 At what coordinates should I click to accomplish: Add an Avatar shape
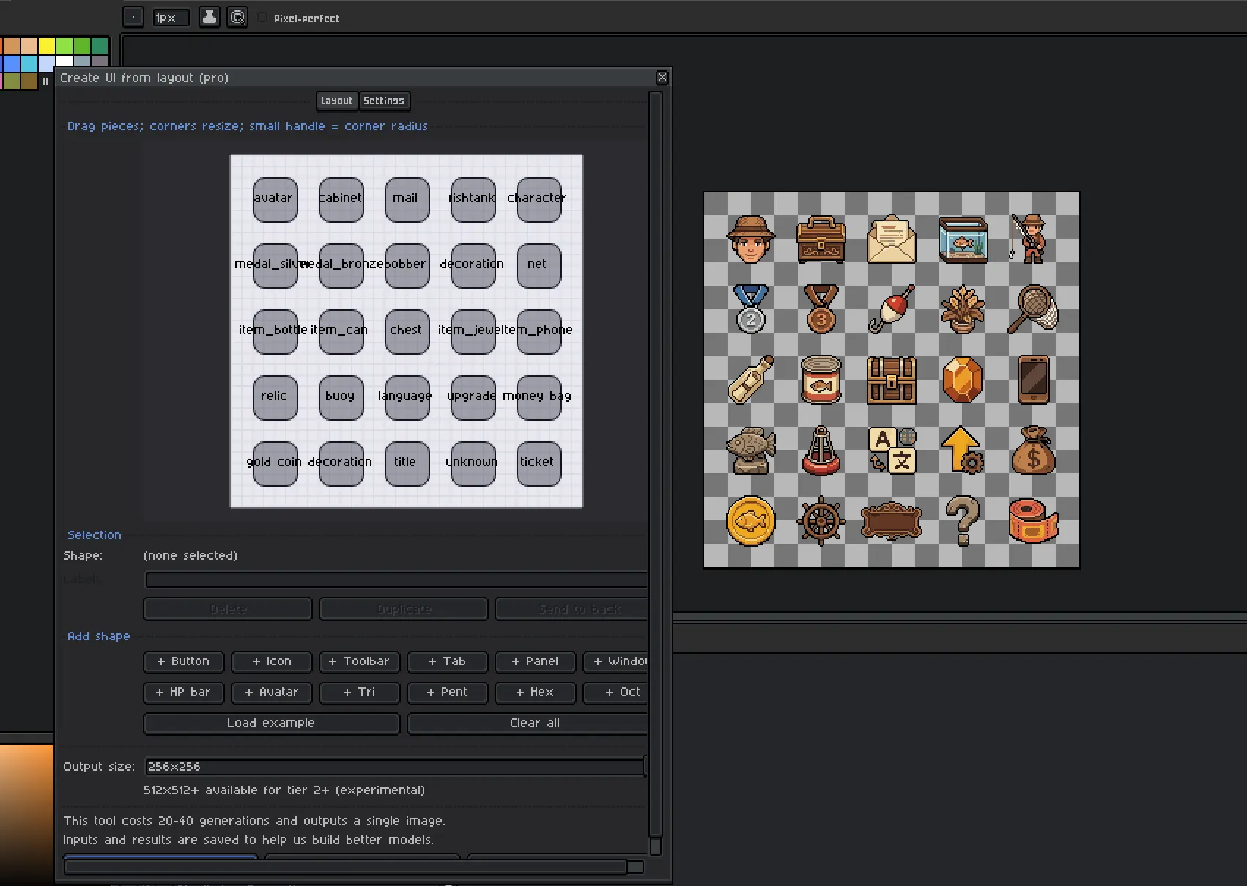(x=272, y=693)
